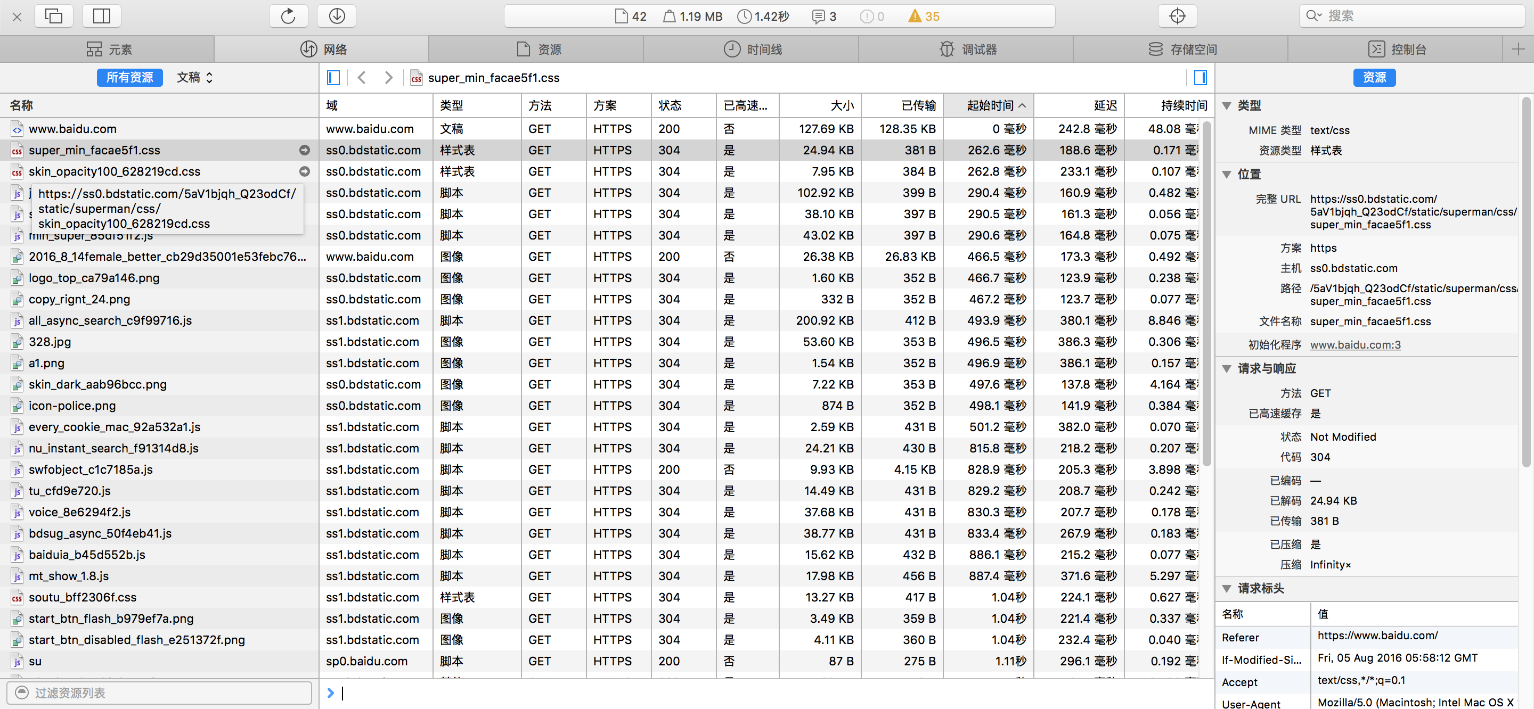The height and width of the screenshot is (709, 1534).
Task: Select the swfobject_c1c7185a.js row
Action: click(159, 469)
